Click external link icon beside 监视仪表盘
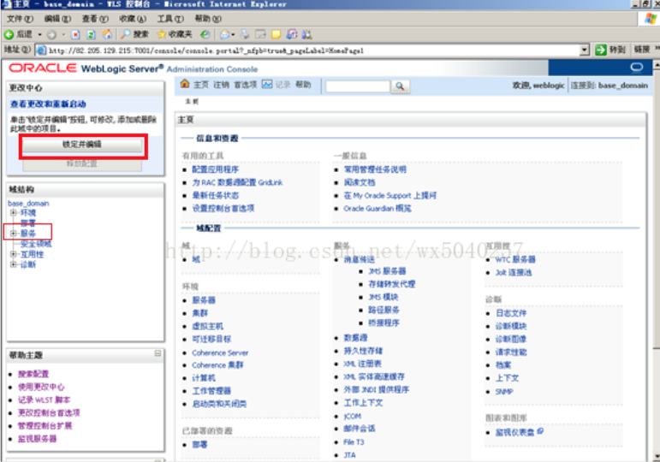This screenshot has width=660, height=462. (540, 431)
